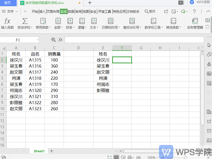
Task: Select cell E7 containing 彭丽雅
Action: pyautogui.click(x=103, y=90)
